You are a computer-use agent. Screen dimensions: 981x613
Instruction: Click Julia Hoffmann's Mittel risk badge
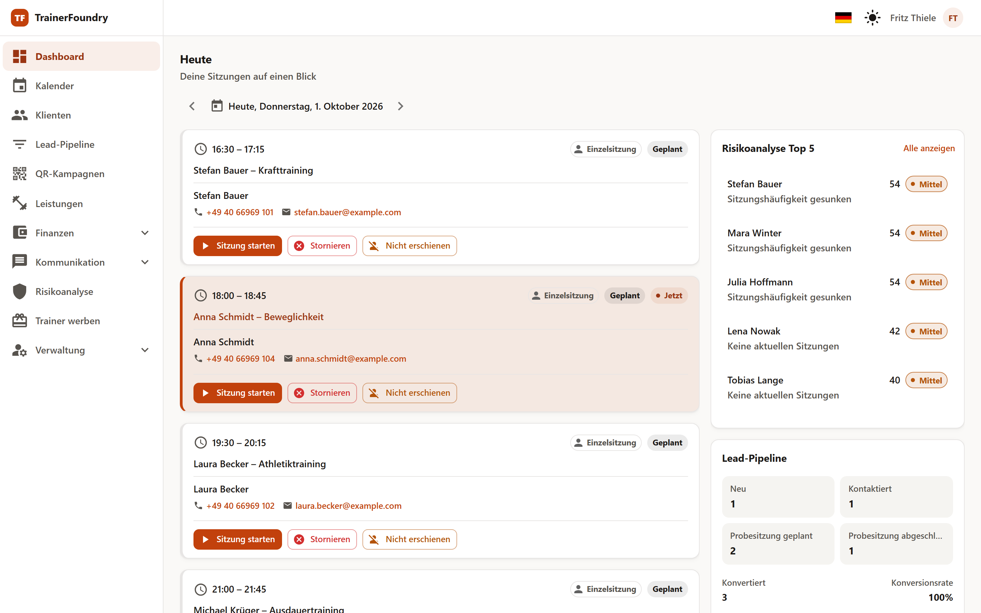[926, 282]
